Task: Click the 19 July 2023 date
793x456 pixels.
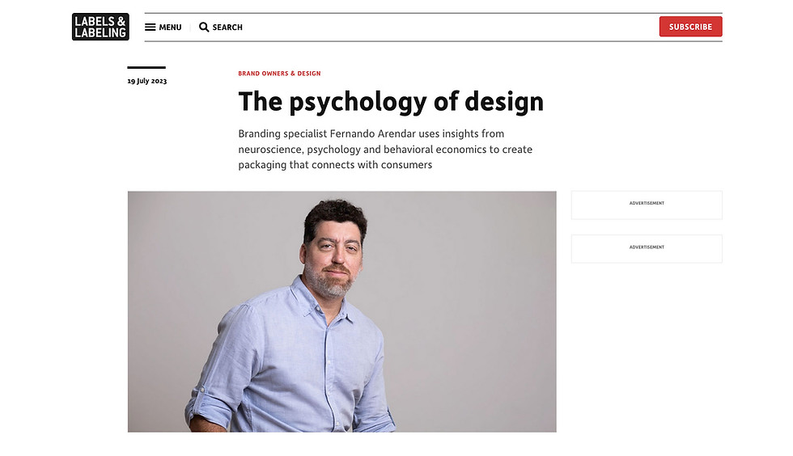Action: (147, 81)
